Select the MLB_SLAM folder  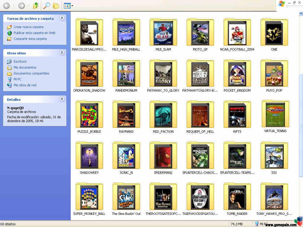(163, 35)
